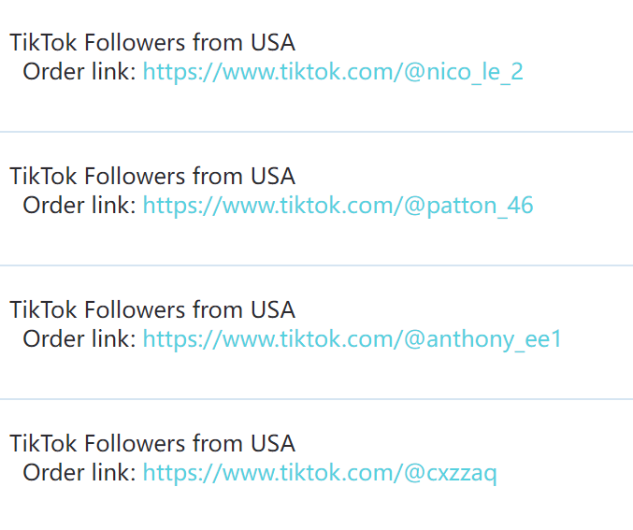Viewport: 633px width, 530px height.
Task: Open the @patton_46 TikTok order link
Action: point(338,206)
